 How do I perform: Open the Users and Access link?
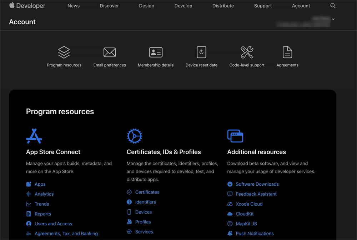pyautogui.click(x=53, y=224)
